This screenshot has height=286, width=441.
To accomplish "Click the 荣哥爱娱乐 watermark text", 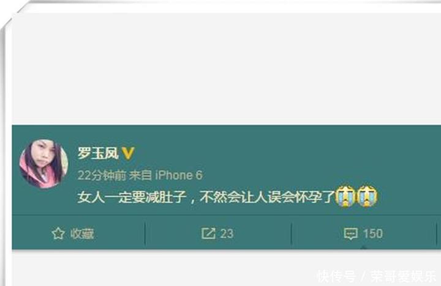I will 403,276.
